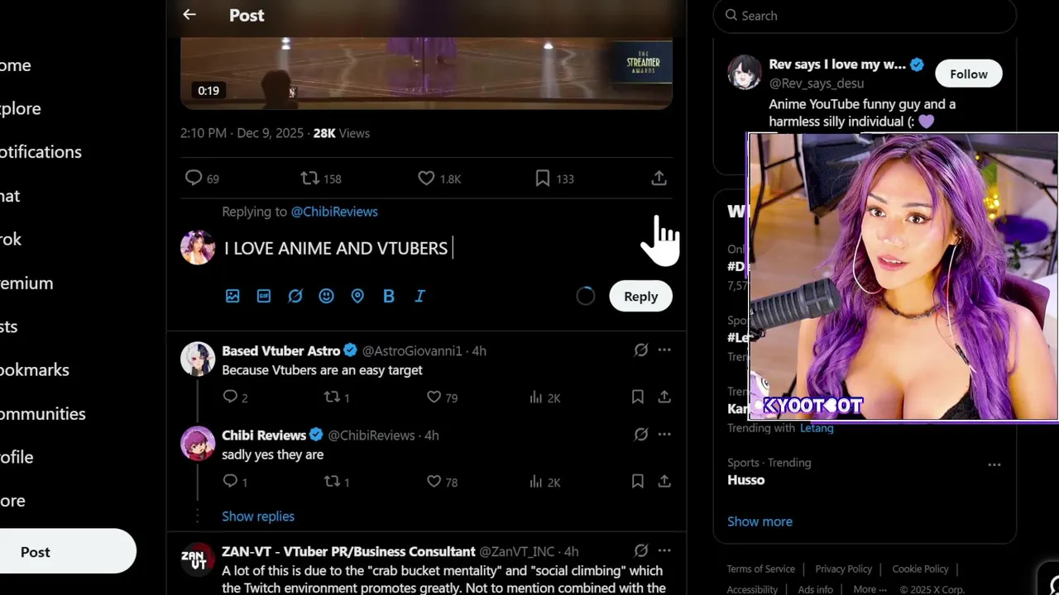
Task: Open the 28K Views count
Action: tap(341, 133)
